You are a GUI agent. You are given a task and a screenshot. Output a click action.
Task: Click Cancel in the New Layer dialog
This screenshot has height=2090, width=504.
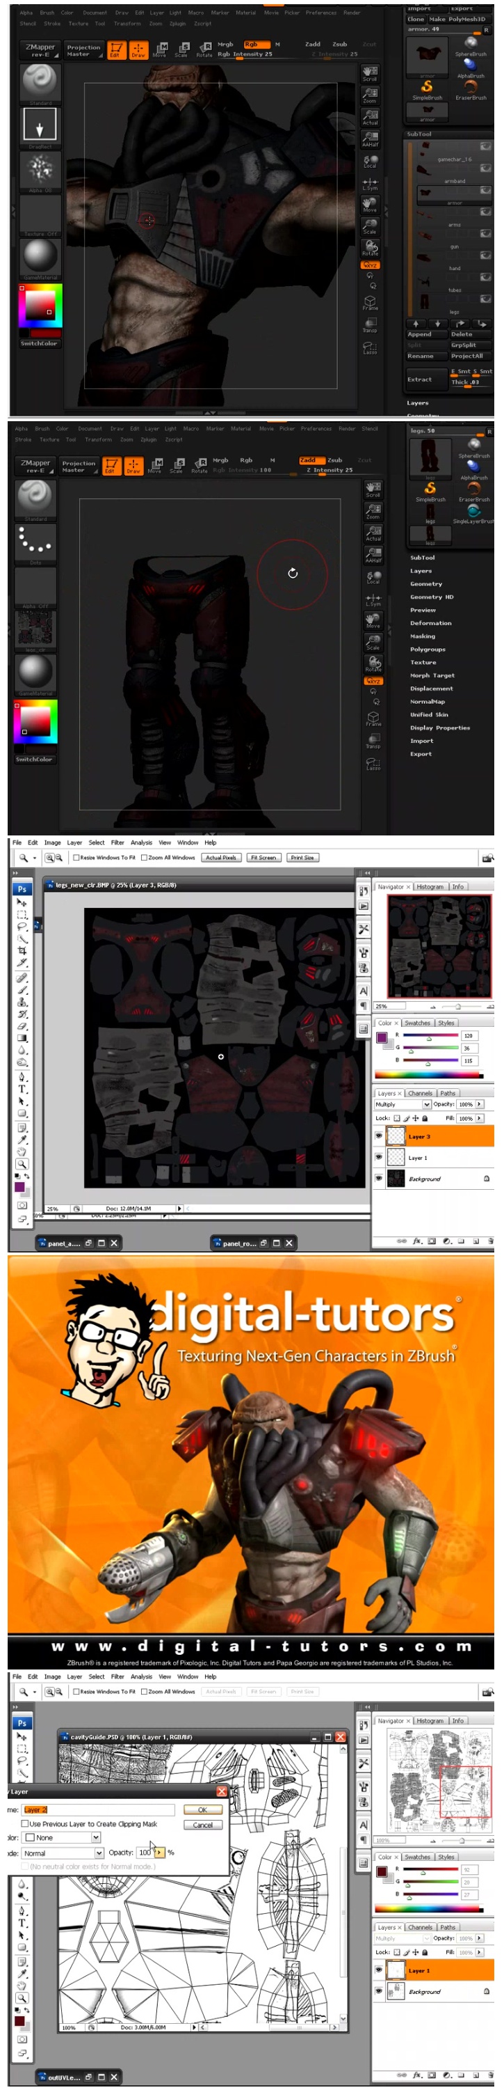pyautogui.click(x=202, y=1825)
